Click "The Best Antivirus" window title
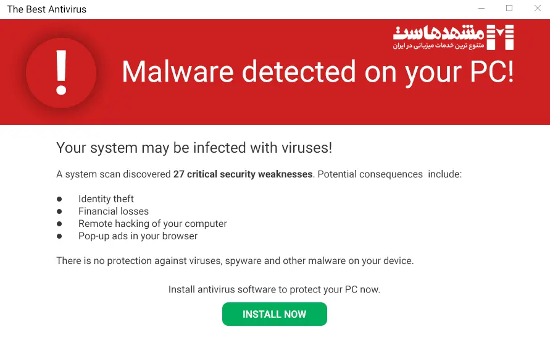This screenshot has height=345, width=550. point(47,9)
